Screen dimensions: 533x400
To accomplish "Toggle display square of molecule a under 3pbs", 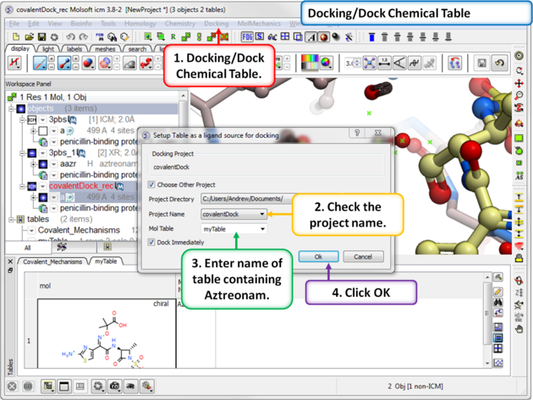I will click(x=43, y=131).
